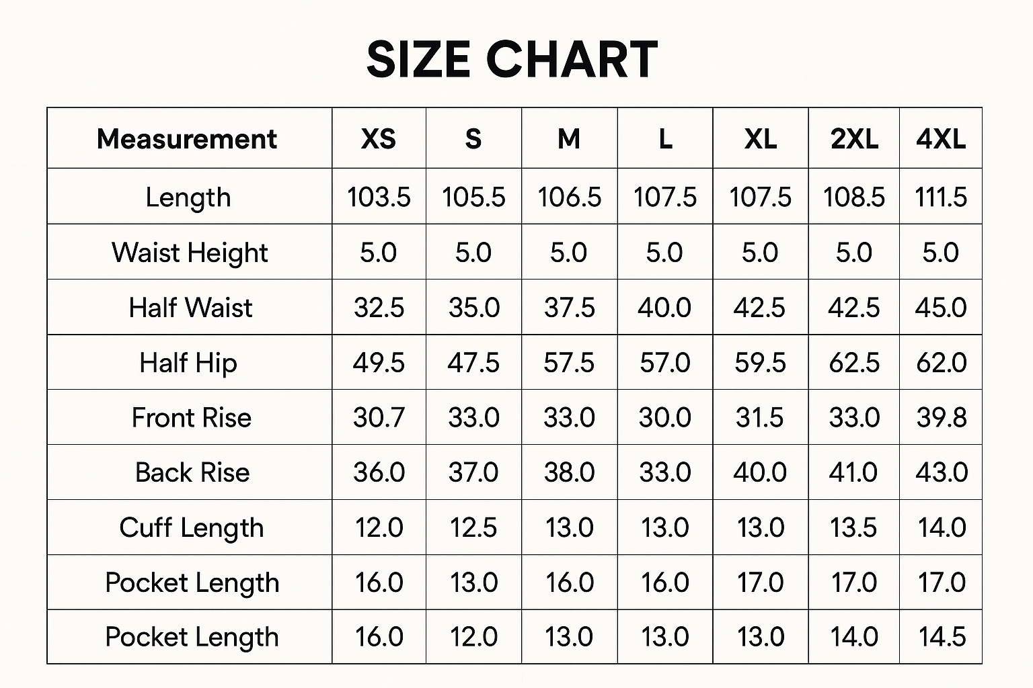This screenshot has width=1033, height=688.
Task: Select the XS size column header
Action: tap(379, 139)
